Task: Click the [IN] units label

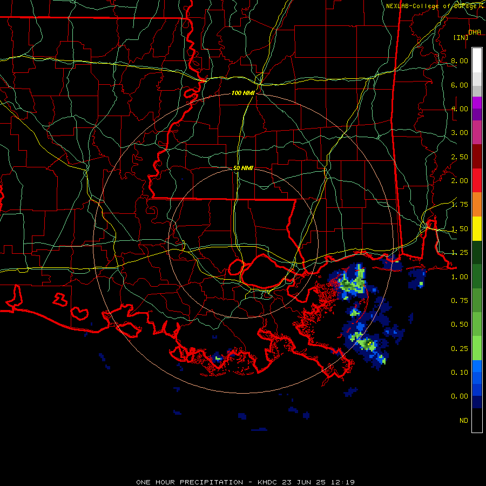Action: point(461,37)
